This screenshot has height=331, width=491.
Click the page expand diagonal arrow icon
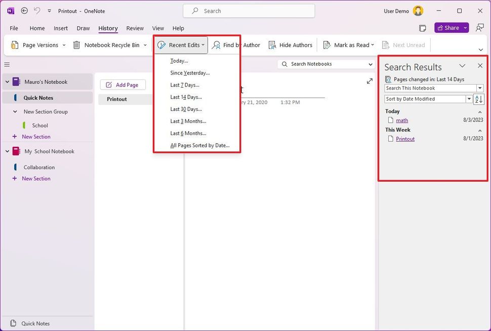click(x=370, y=81)
